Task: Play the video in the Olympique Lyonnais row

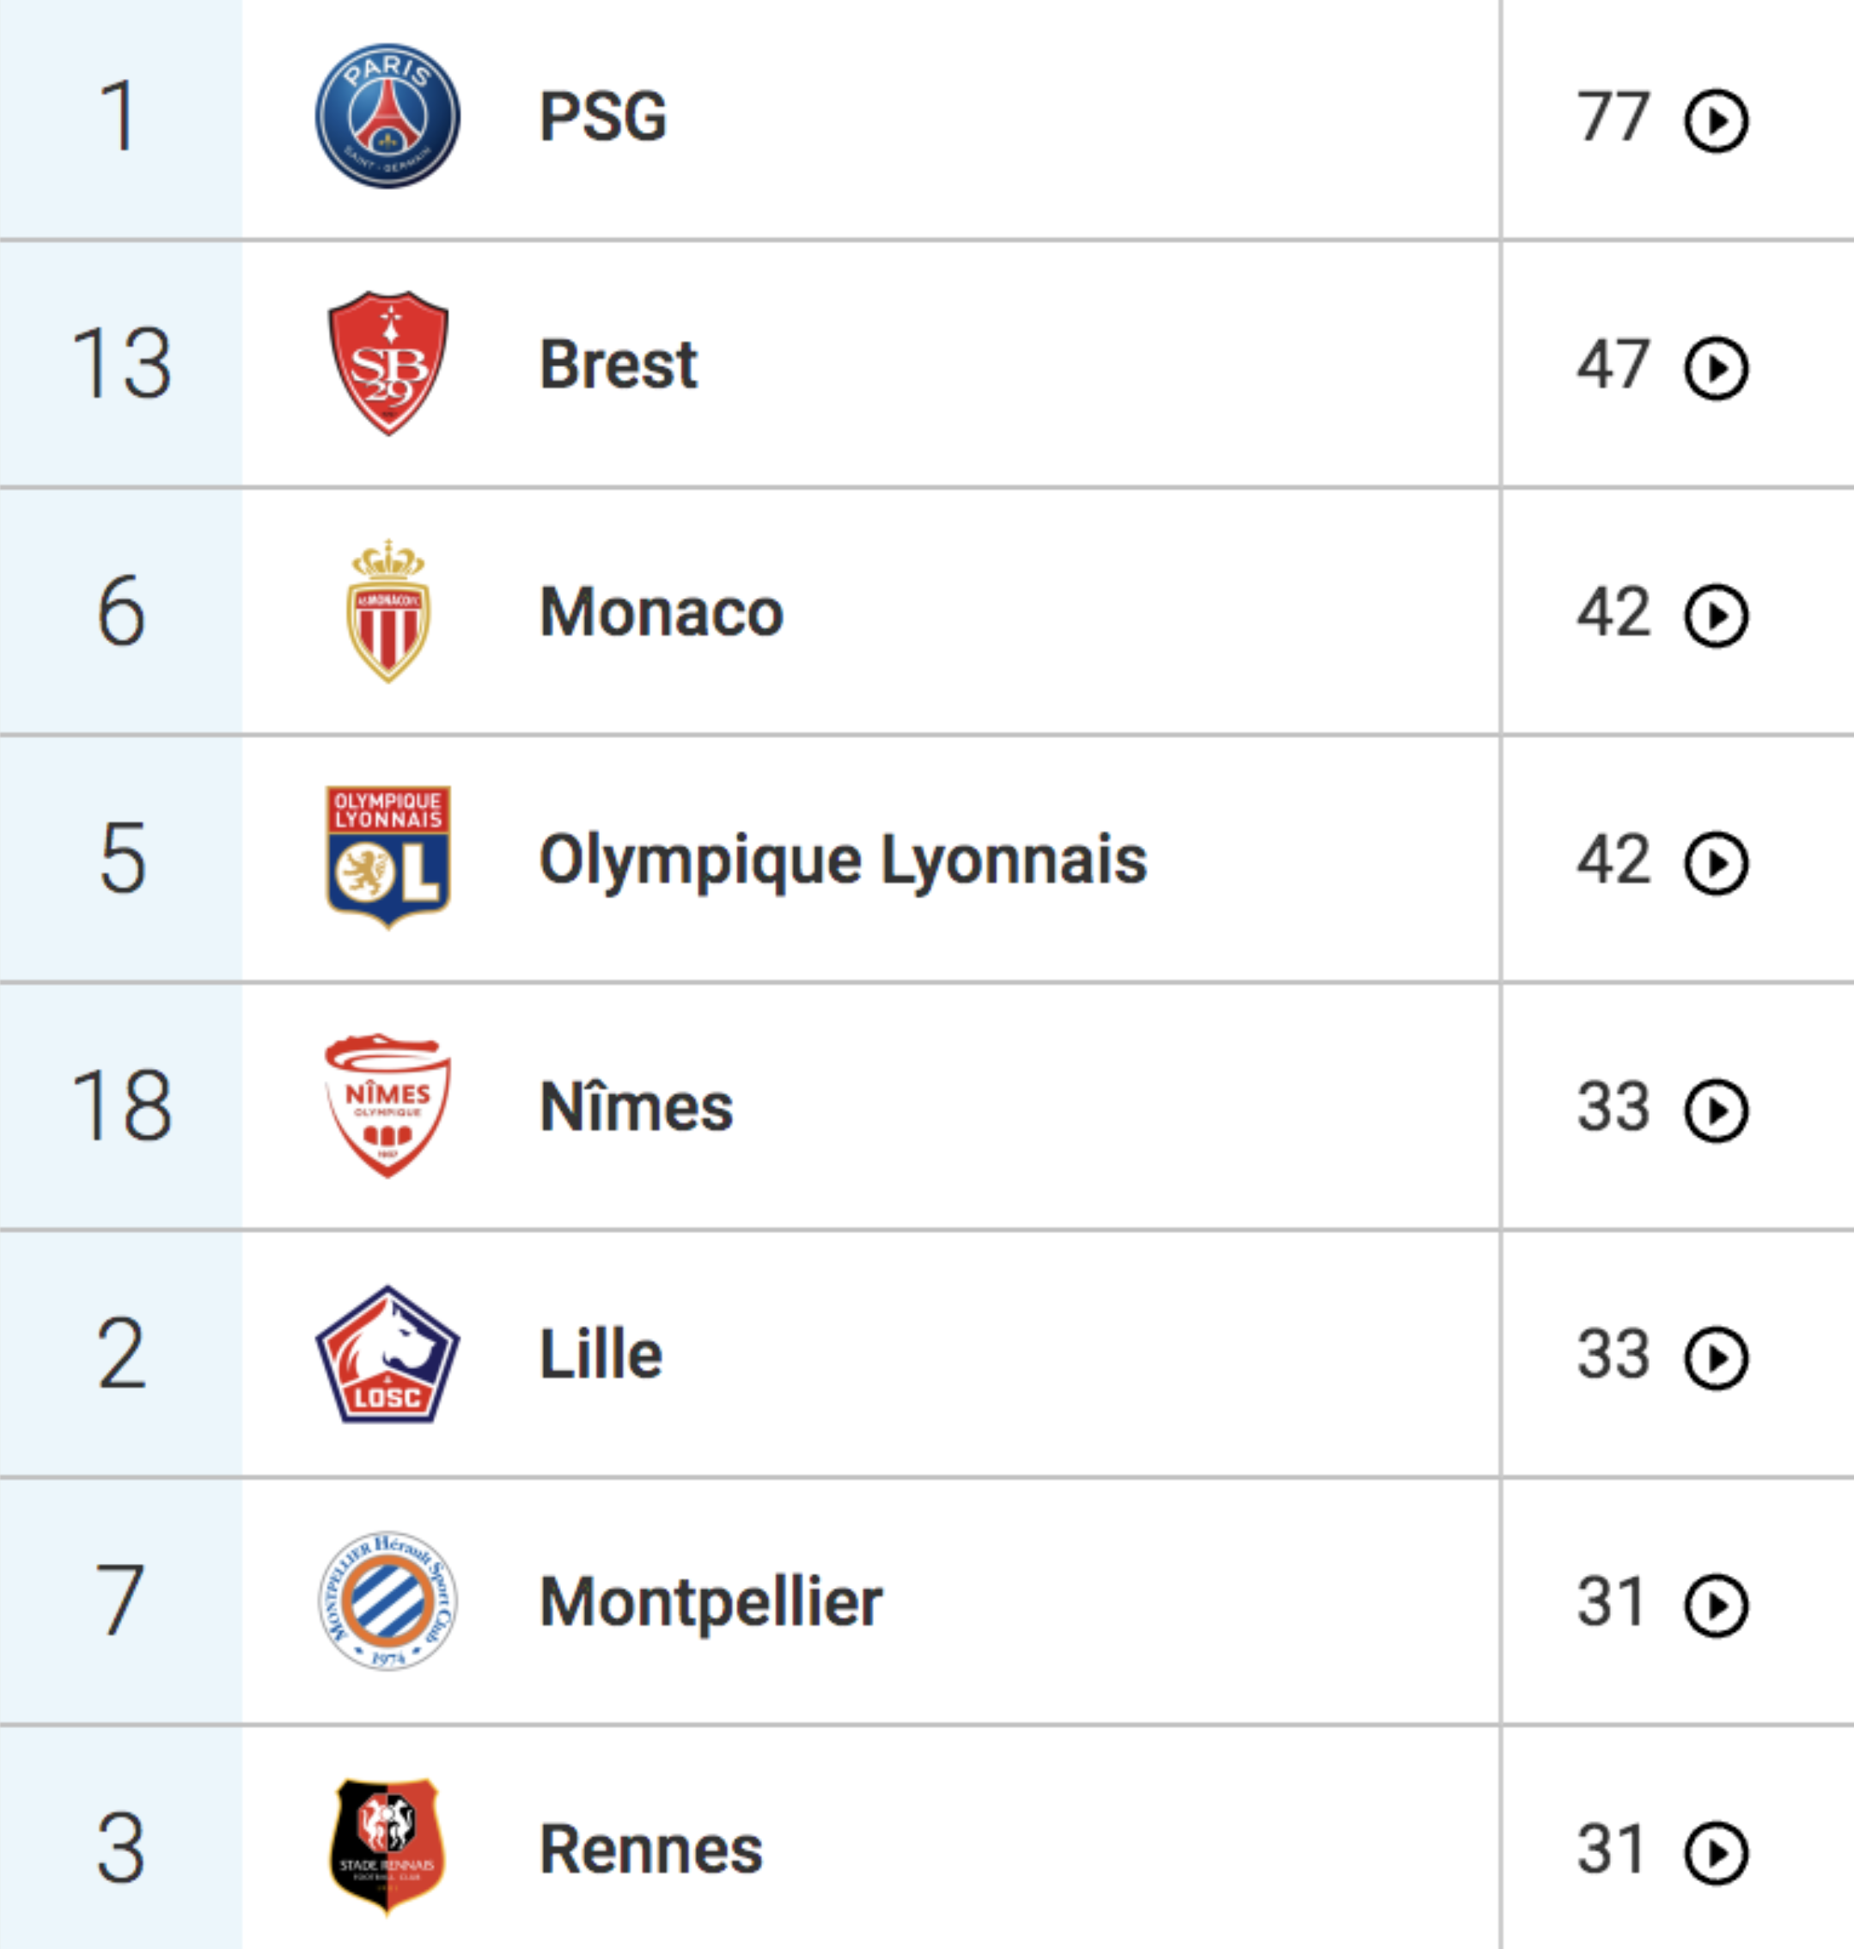Action: pos(1717,863)
